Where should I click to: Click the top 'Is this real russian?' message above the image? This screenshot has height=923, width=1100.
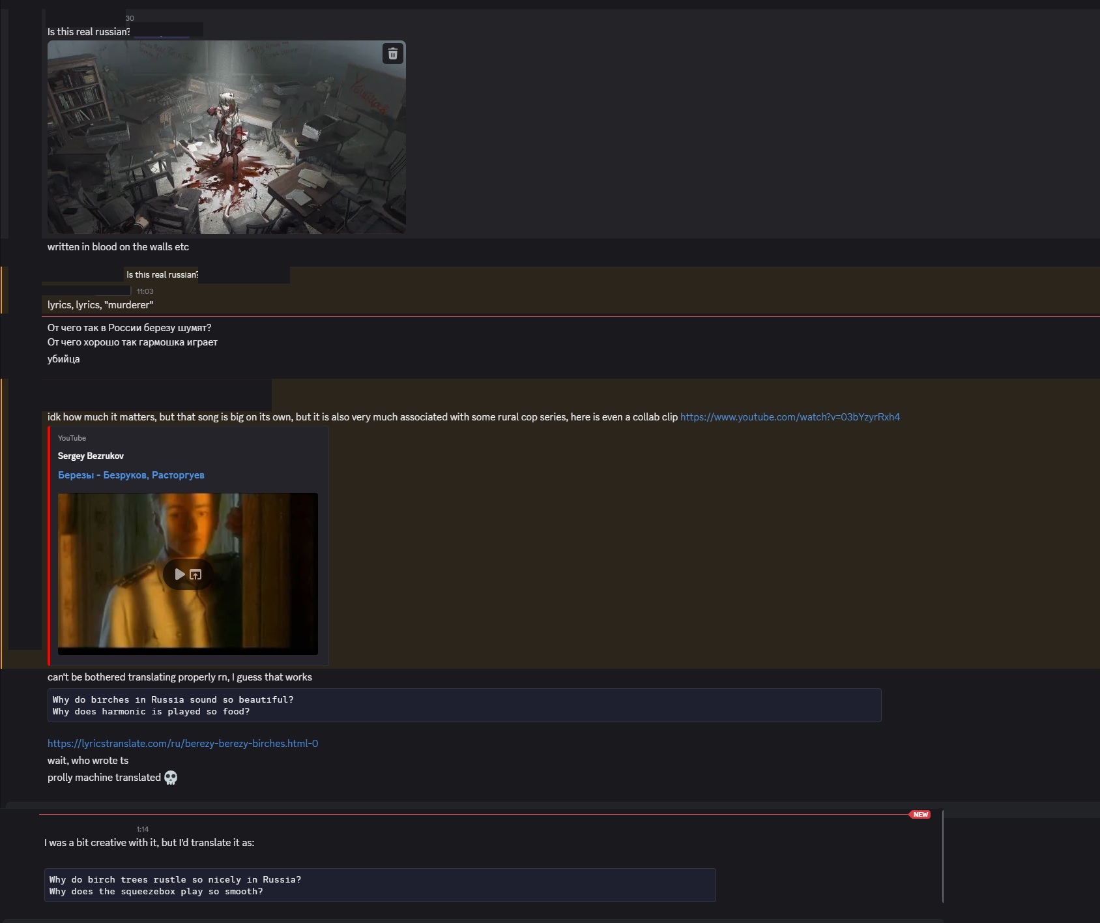click(89, 32)
